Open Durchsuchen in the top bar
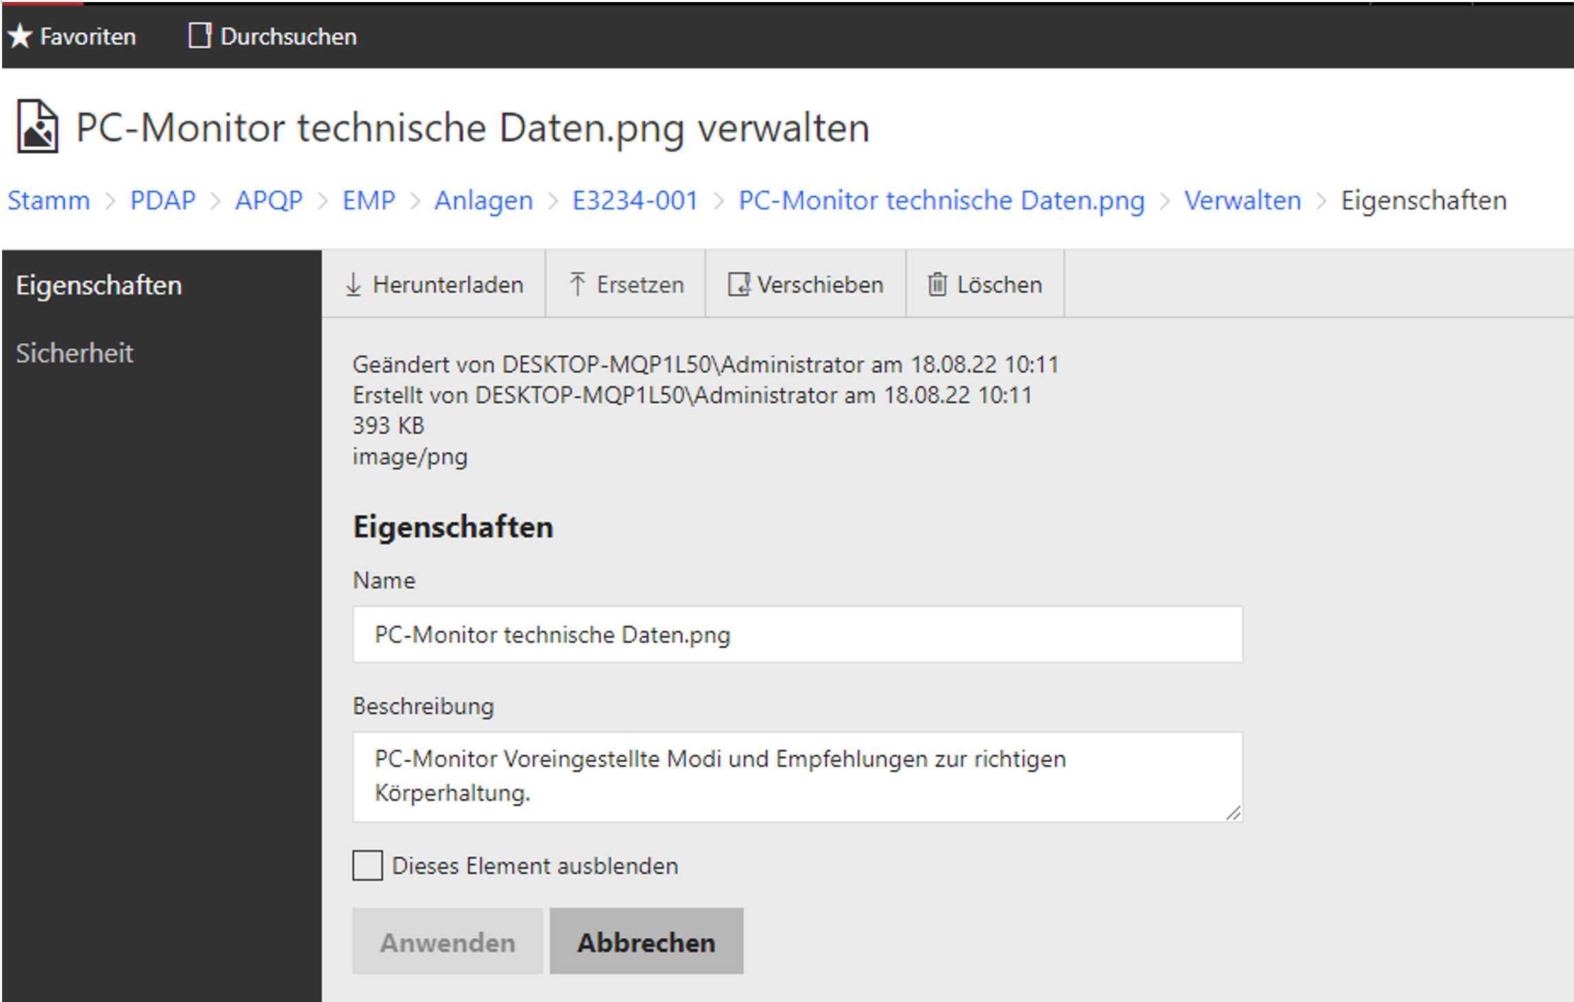The height and width of the screenshot is (1002, 1574). [x=273, y=36]
